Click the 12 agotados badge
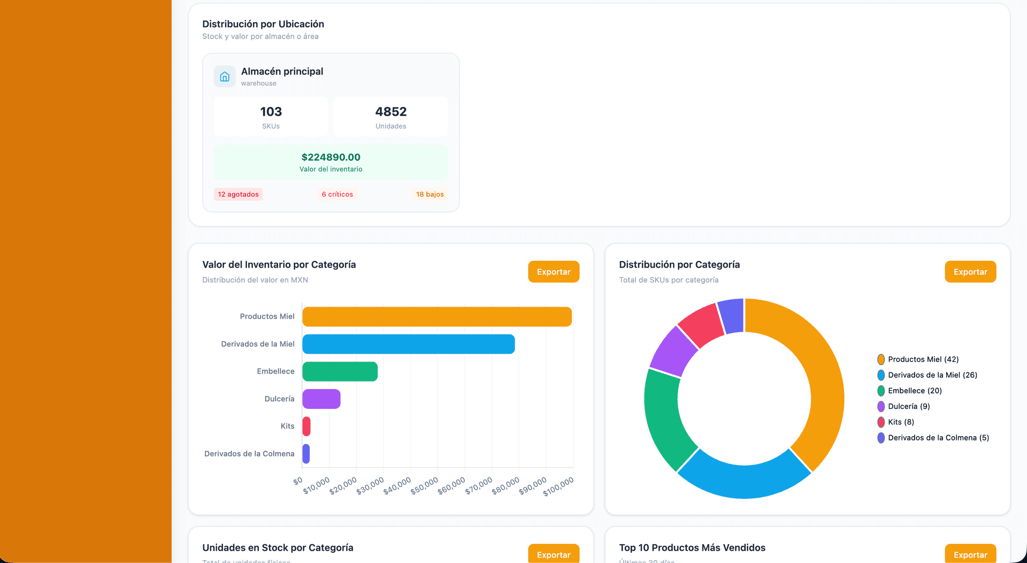1027x563 pixels. tap(238, 194)
